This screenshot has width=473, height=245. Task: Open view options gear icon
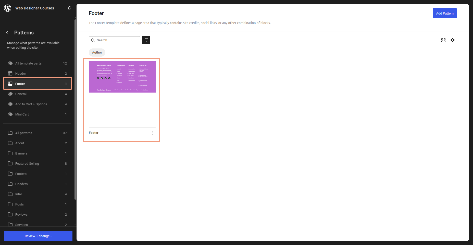453,40
